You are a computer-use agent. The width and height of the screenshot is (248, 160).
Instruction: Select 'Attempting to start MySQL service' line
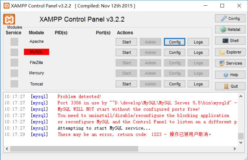[104, 128]
